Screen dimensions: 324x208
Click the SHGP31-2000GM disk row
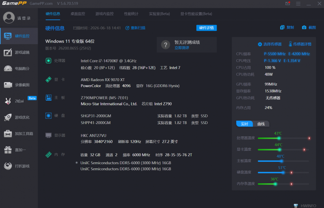(144, 116)
